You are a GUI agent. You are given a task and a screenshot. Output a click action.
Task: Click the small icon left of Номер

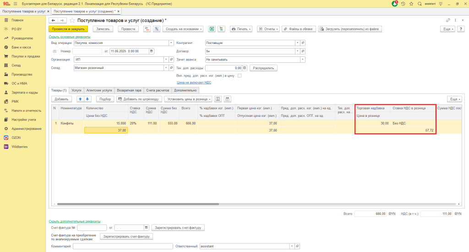(55, 51)
